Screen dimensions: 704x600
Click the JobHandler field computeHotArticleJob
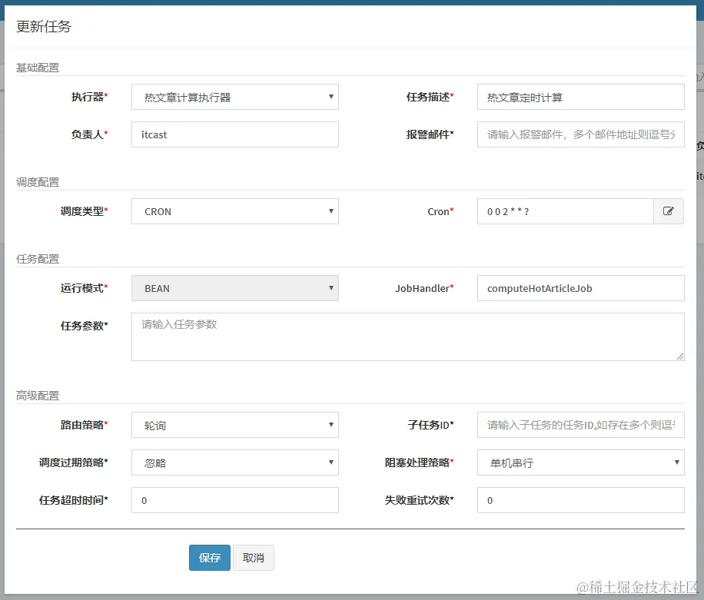580,288
